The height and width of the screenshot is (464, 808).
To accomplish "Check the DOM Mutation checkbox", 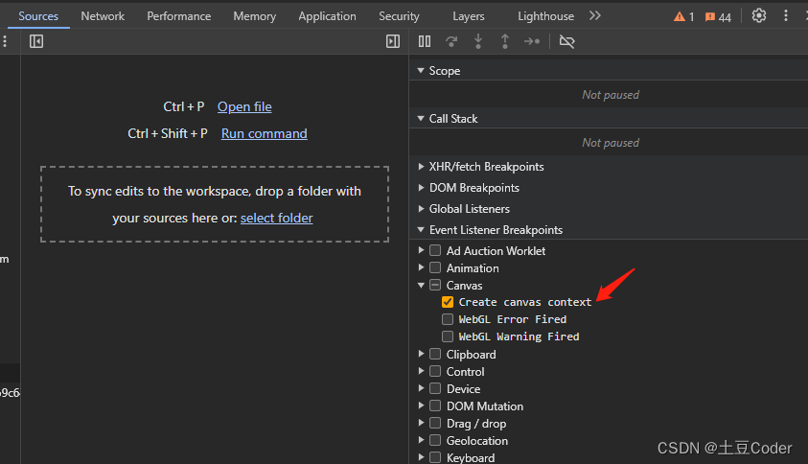I will [x=435, y=406].
